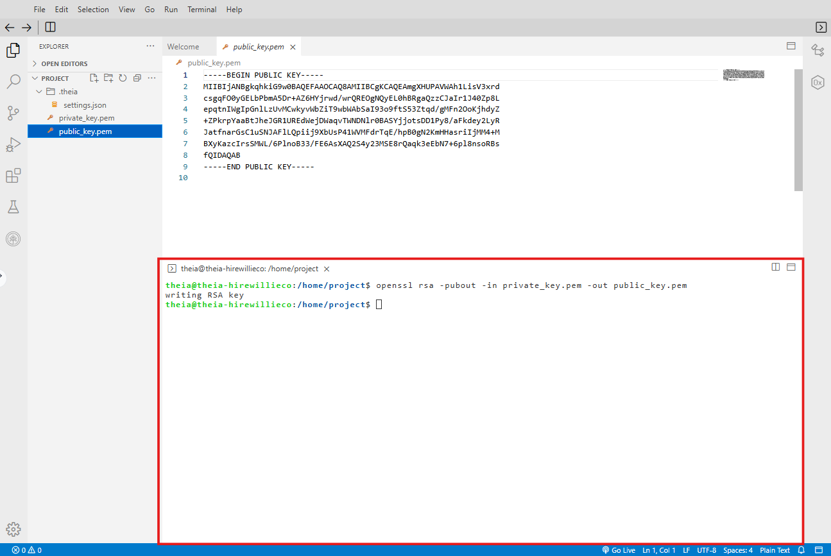This screenshot has width=831, height=556.
Task: Click the BEGIN PUBLIC KEY line
Action: pyautogui.click(x=263, y=75)
